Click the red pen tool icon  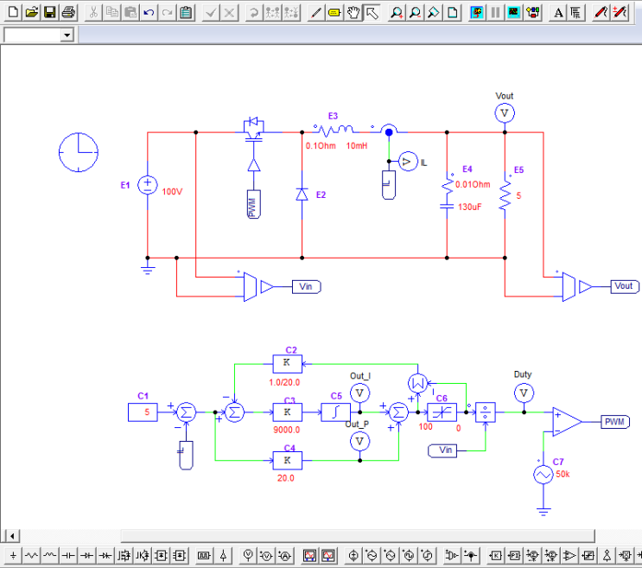[601, 13]
